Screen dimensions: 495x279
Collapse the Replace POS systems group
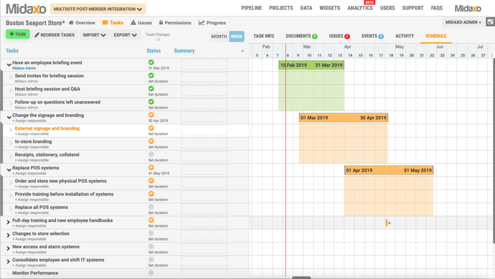[9, 169]
